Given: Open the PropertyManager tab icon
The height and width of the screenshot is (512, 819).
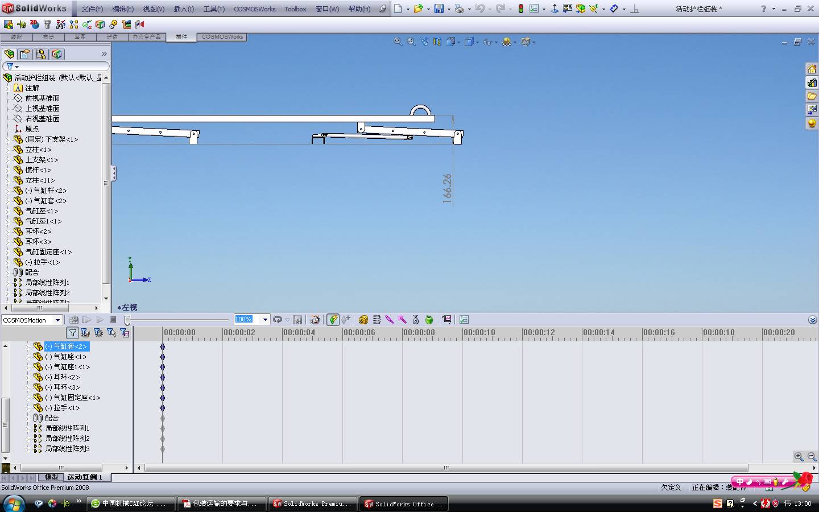Looking at the screenshot, I should (x=25, y=54).
